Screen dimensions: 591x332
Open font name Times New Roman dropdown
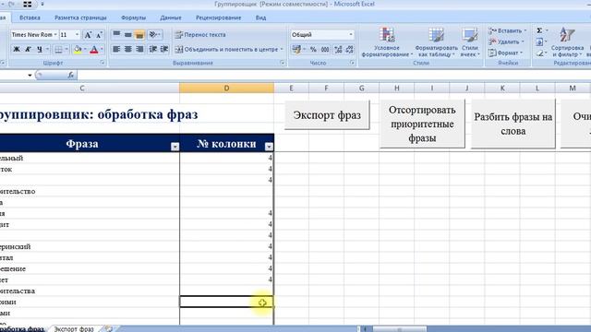point(55,35)
